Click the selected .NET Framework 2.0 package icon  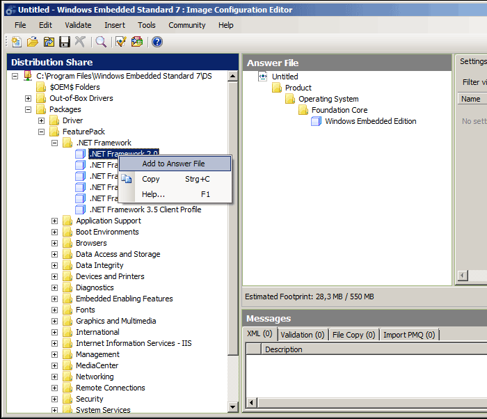pos(81,154)
